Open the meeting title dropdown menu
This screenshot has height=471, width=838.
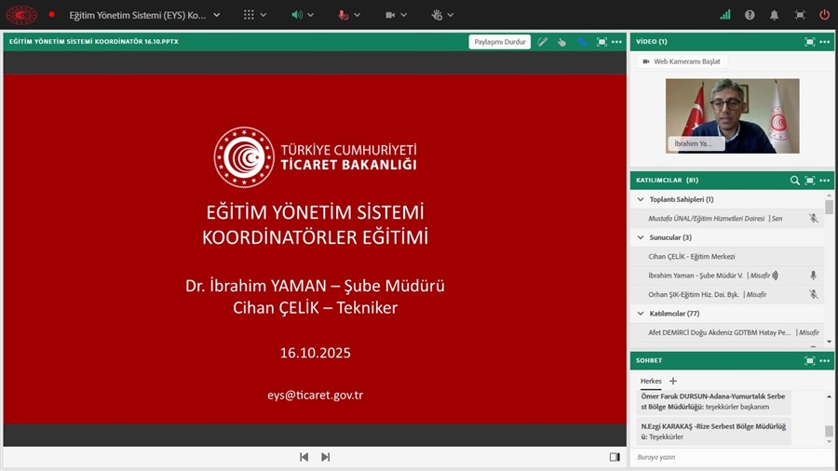click(216, 15)
